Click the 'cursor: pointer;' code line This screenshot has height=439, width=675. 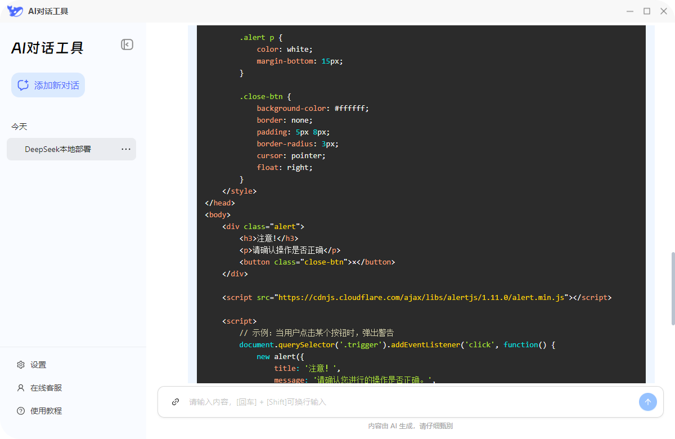tap(291, 155)
